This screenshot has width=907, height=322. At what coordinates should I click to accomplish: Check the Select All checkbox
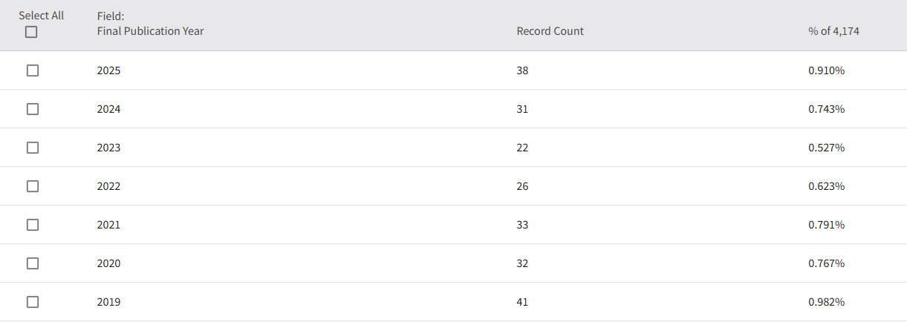pyautogui.click(x=31, y=32)
